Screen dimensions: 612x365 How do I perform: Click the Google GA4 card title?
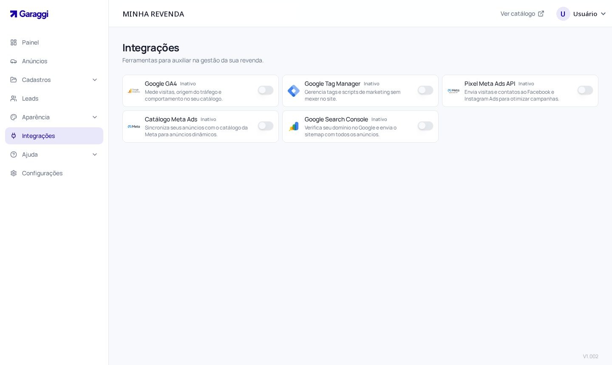pos(161,84)
